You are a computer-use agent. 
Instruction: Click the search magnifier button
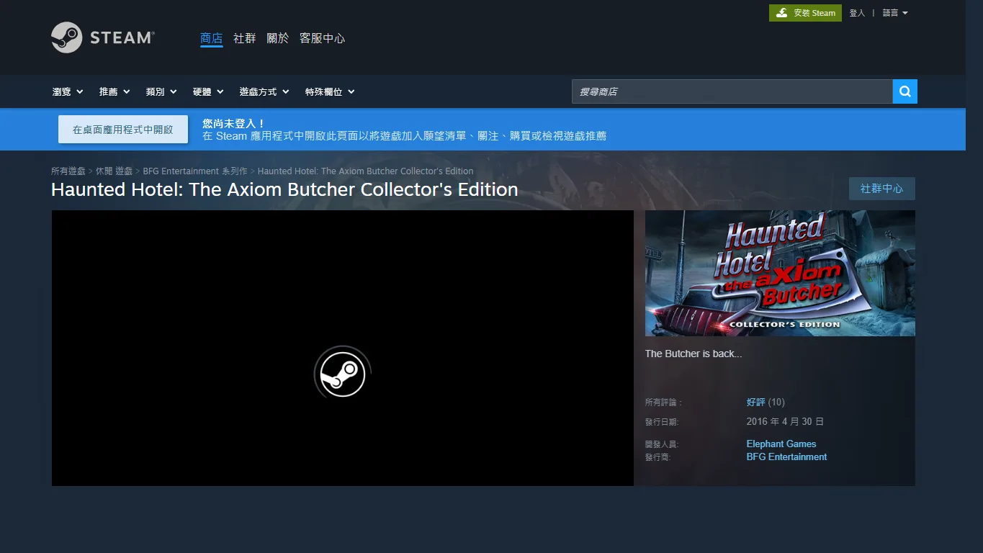click(x=905, y=91)
